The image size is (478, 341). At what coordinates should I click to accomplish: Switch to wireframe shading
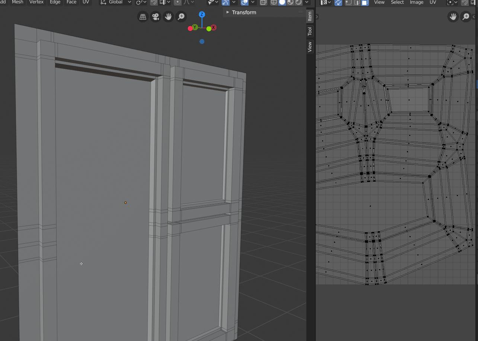pyautogui.click(x=274, y=2)
